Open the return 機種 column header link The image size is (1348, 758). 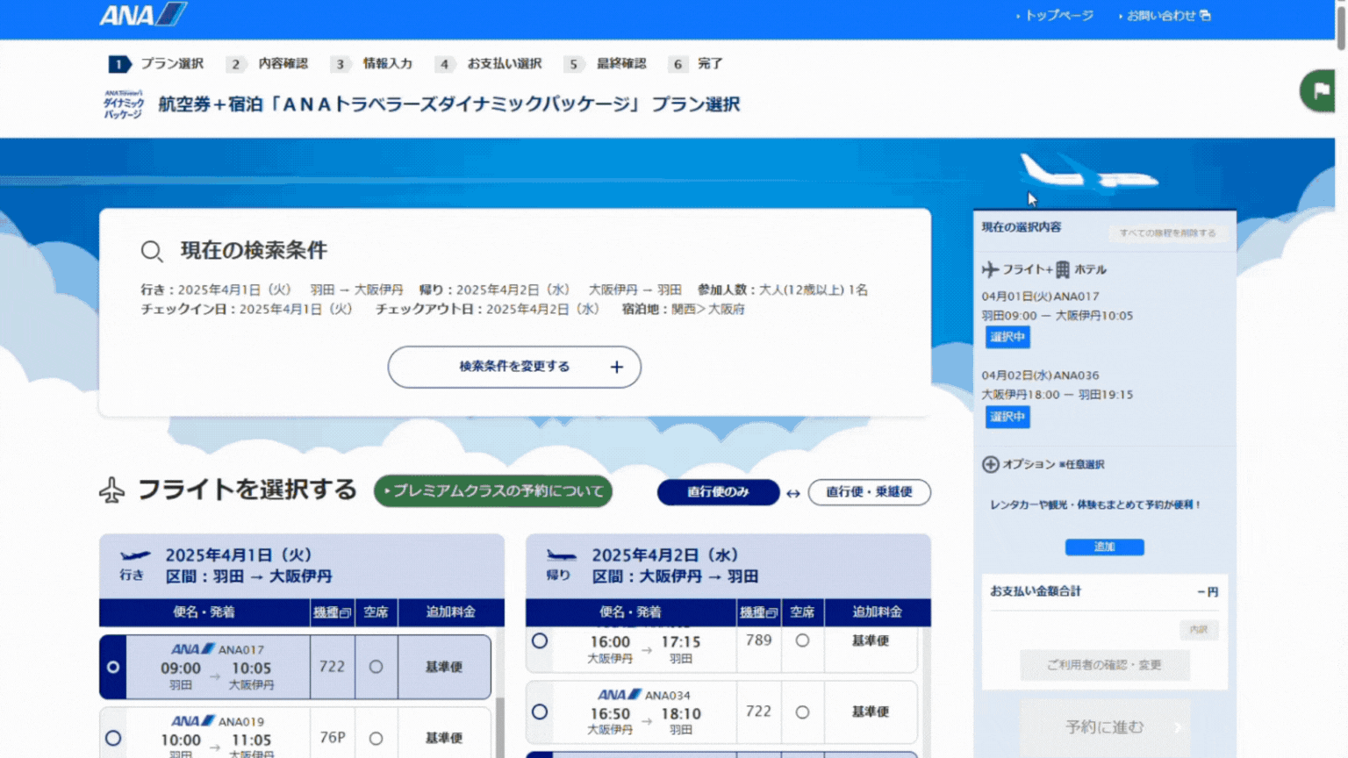click(x=758, y=612)
